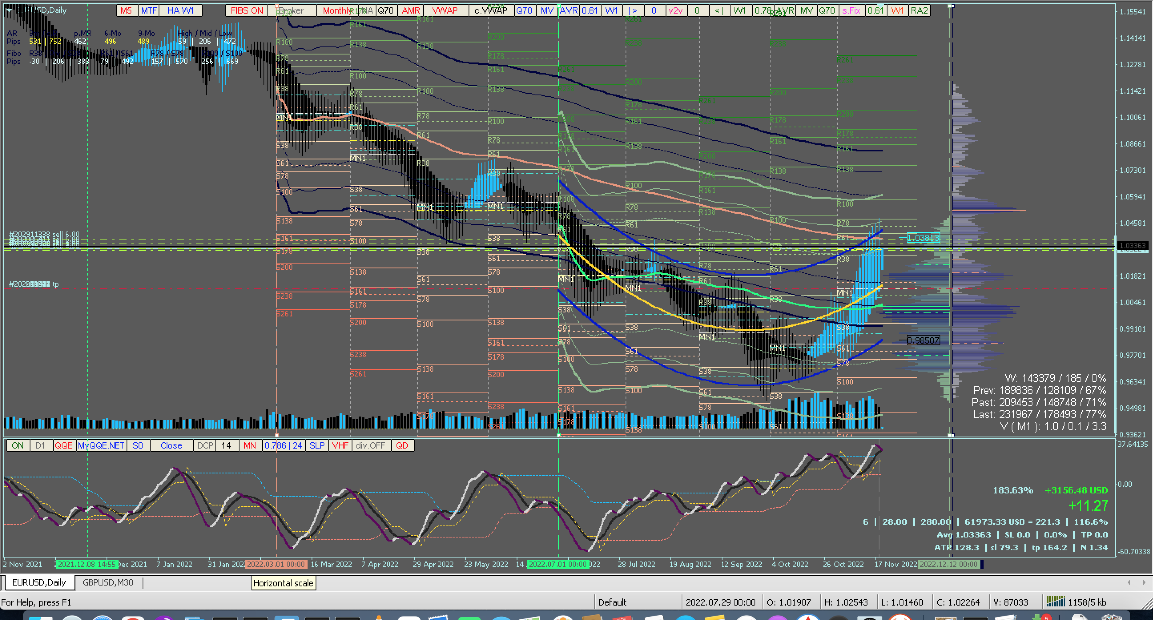Click the HA W1 Heiken Ashi button
Viewport: 1153px width, 620px height.
coord(180,10)
